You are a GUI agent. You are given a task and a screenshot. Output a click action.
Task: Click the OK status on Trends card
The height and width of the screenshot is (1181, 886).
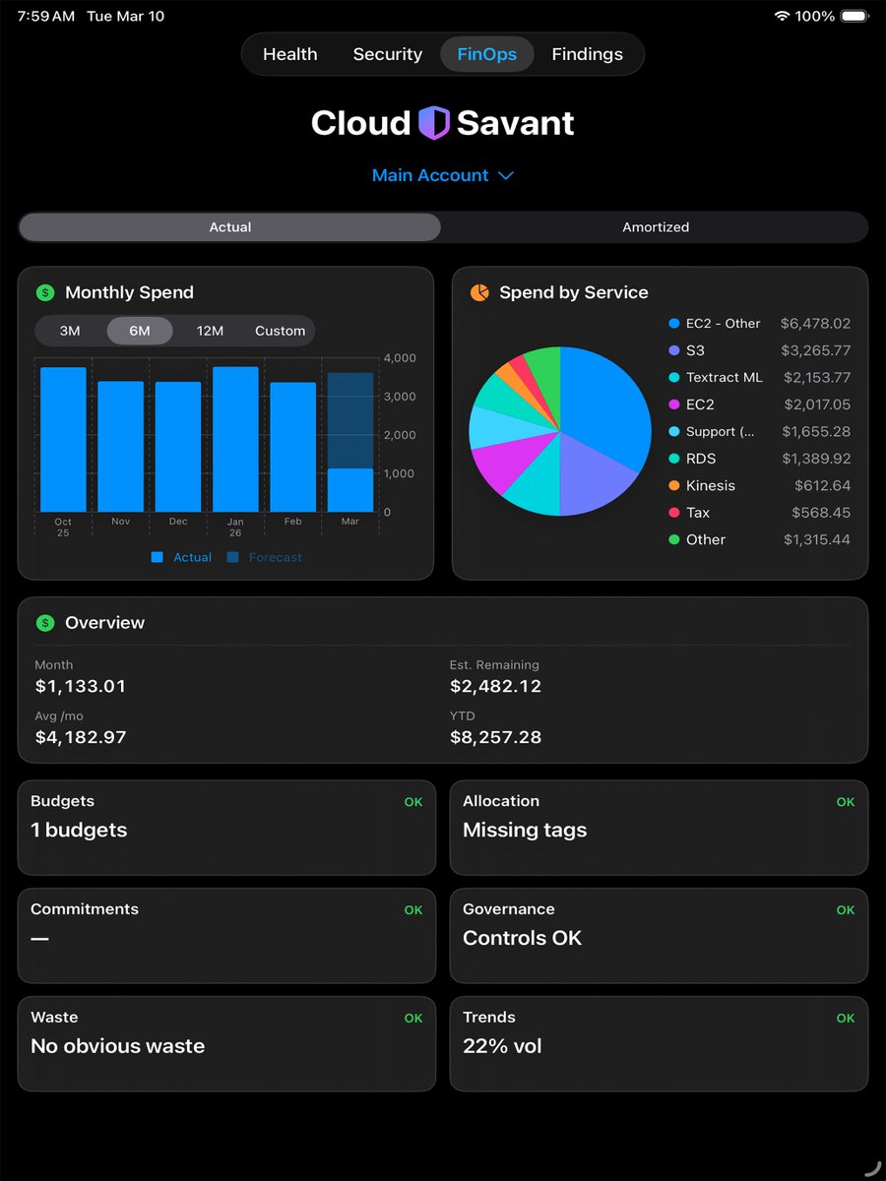coord(846,1019)
